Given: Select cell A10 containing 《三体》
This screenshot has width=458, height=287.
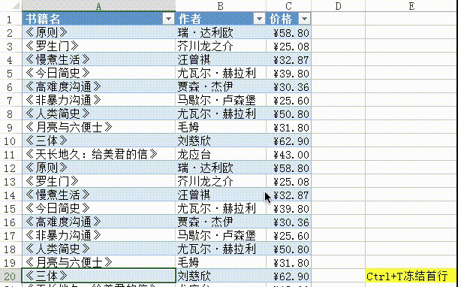Looking at the screenshot, I should click(98, 140).
